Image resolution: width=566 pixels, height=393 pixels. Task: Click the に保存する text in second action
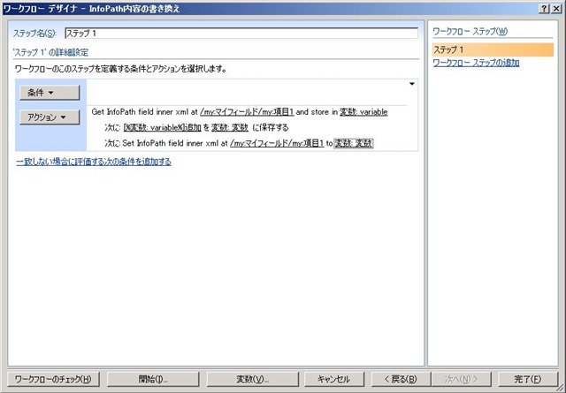(x=271, y=128)
